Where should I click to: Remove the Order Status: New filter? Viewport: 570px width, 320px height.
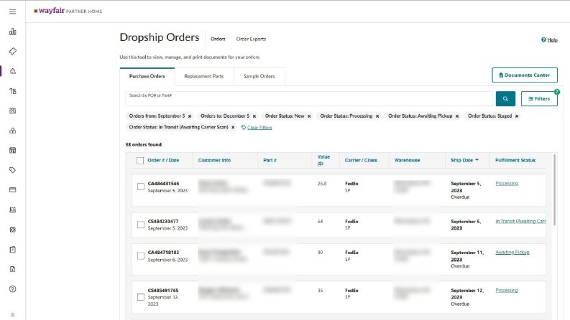309,116
